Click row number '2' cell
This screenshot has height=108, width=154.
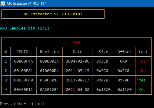[x=6, y=71]
